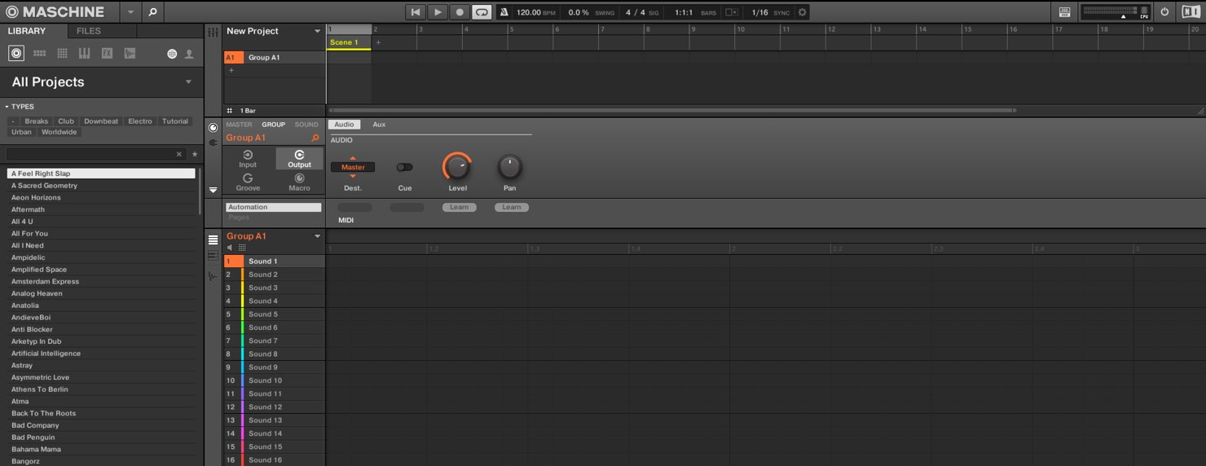The image size is (1206, 466).
Task: Click the controller connection icon
Action: pos(1064,12)
